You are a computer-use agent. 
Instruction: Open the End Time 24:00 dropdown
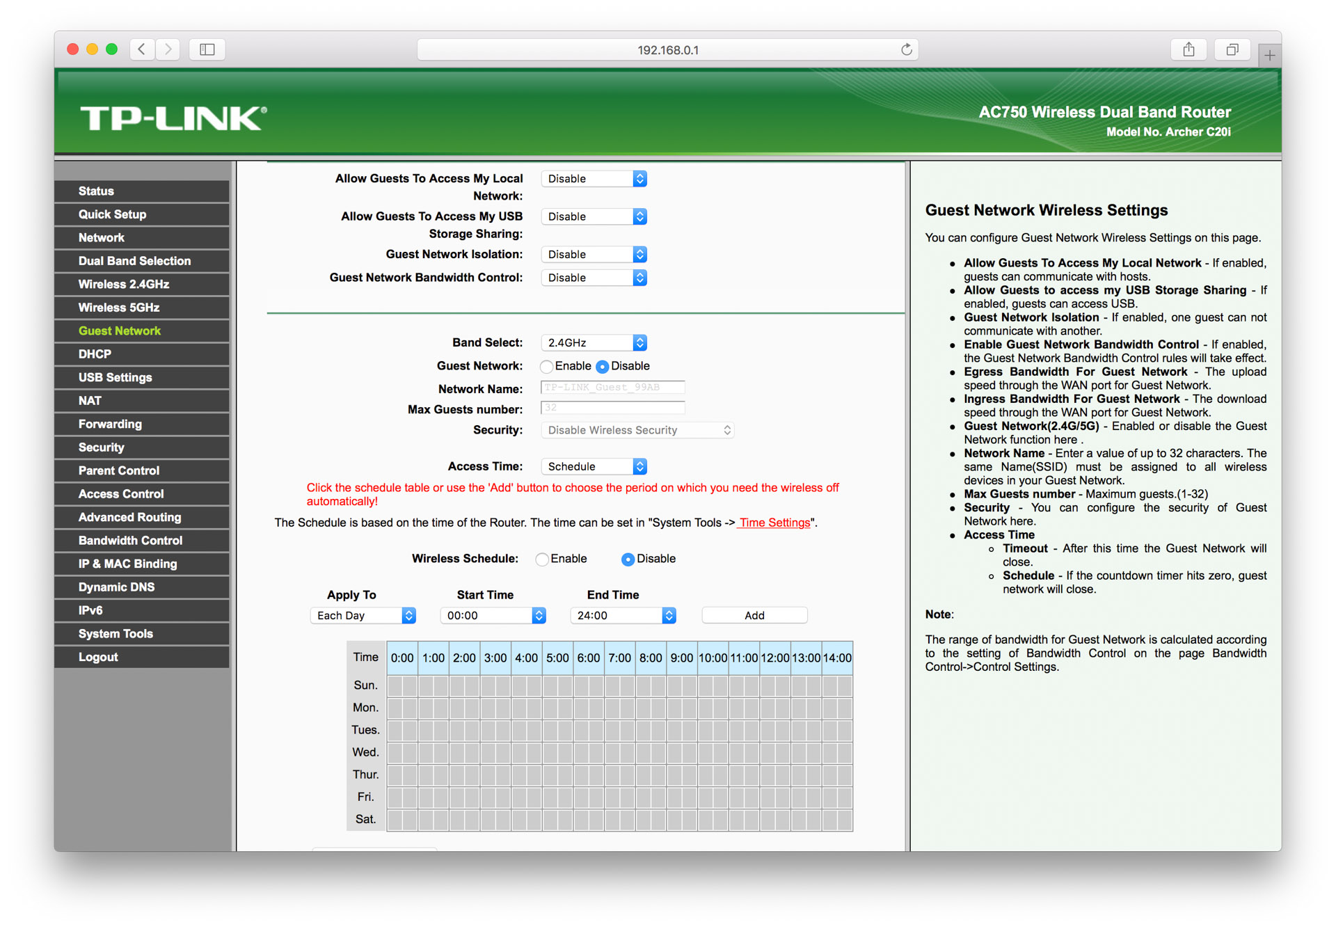tap(623, 616)
